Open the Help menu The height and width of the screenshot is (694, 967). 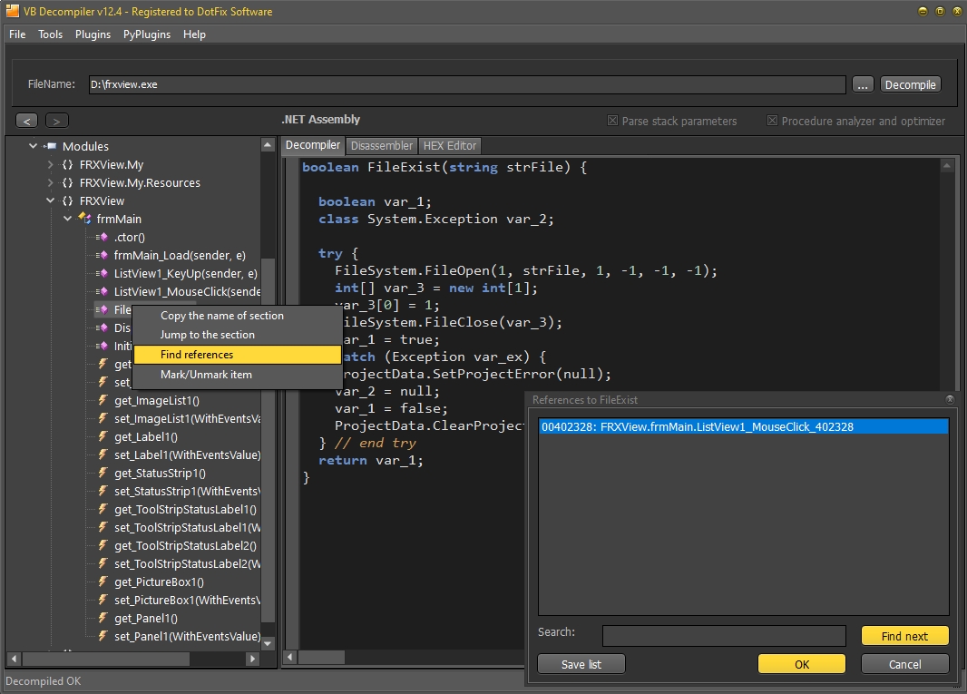pos(194,34)
